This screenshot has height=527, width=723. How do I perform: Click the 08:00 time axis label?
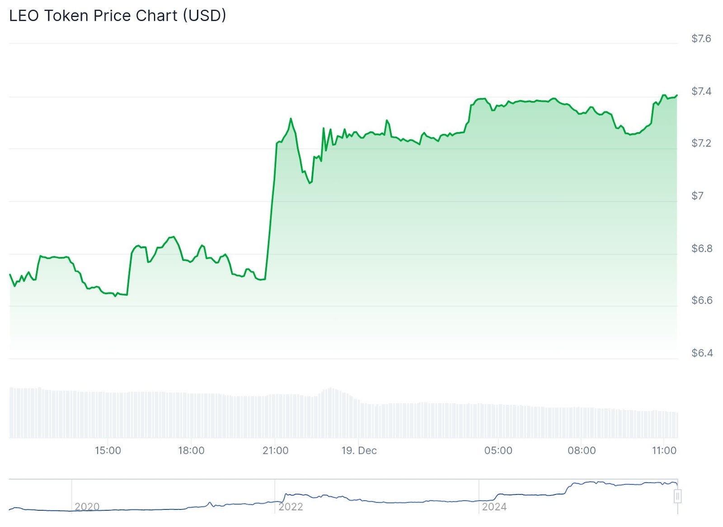pyautogui.click(x=582, y=450)
